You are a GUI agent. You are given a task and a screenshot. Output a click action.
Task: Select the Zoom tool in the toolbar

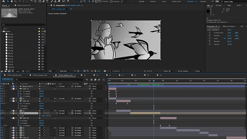[x=15, y=2]
